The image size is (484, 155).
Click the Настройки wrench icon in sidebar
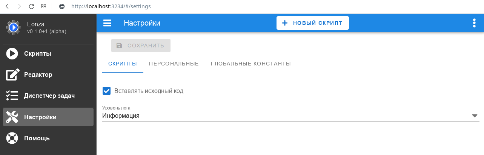[12, 117]
